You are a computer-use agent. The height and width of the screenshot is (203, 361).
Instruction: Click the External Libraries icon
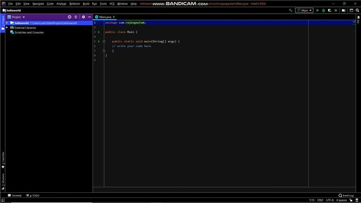tap(12, 28)
